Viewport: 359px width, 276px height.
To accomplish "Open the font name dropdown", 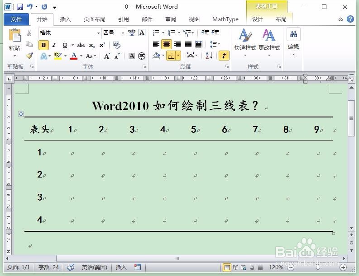I will point(98,33).
